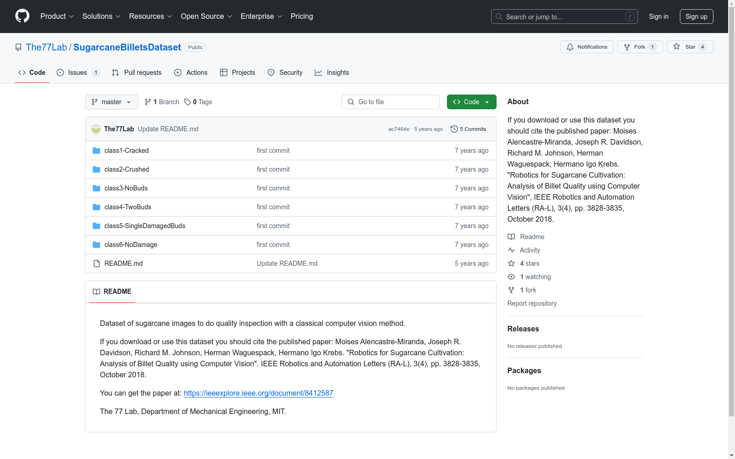This screenshot has width=735, height=459.
Task: Open Update README.md message in README.md row
Action: [x=287, y=263]
